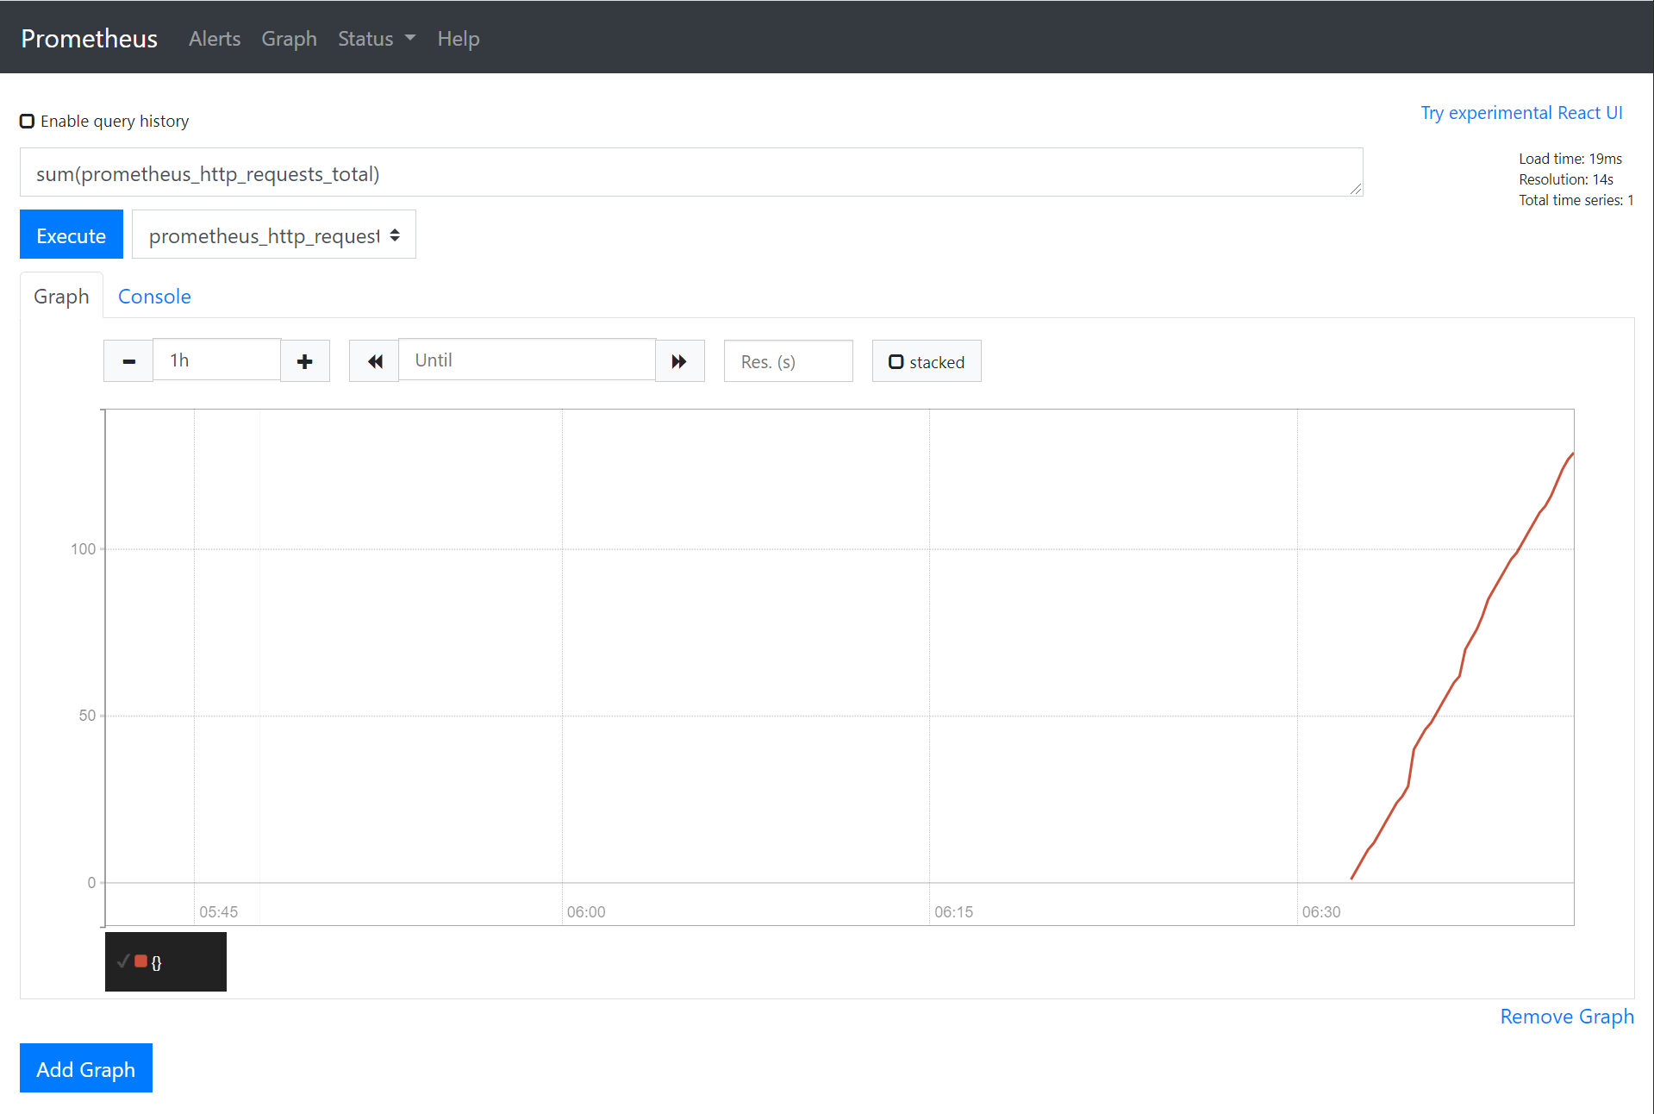Click the Add Graph button
Screen dimensions: 1654x1114
coord(86,1068)
